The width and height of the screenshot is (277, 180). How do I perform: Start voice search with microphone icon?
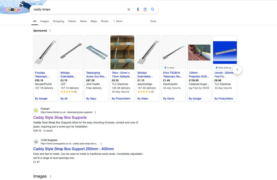click(138, 9)
